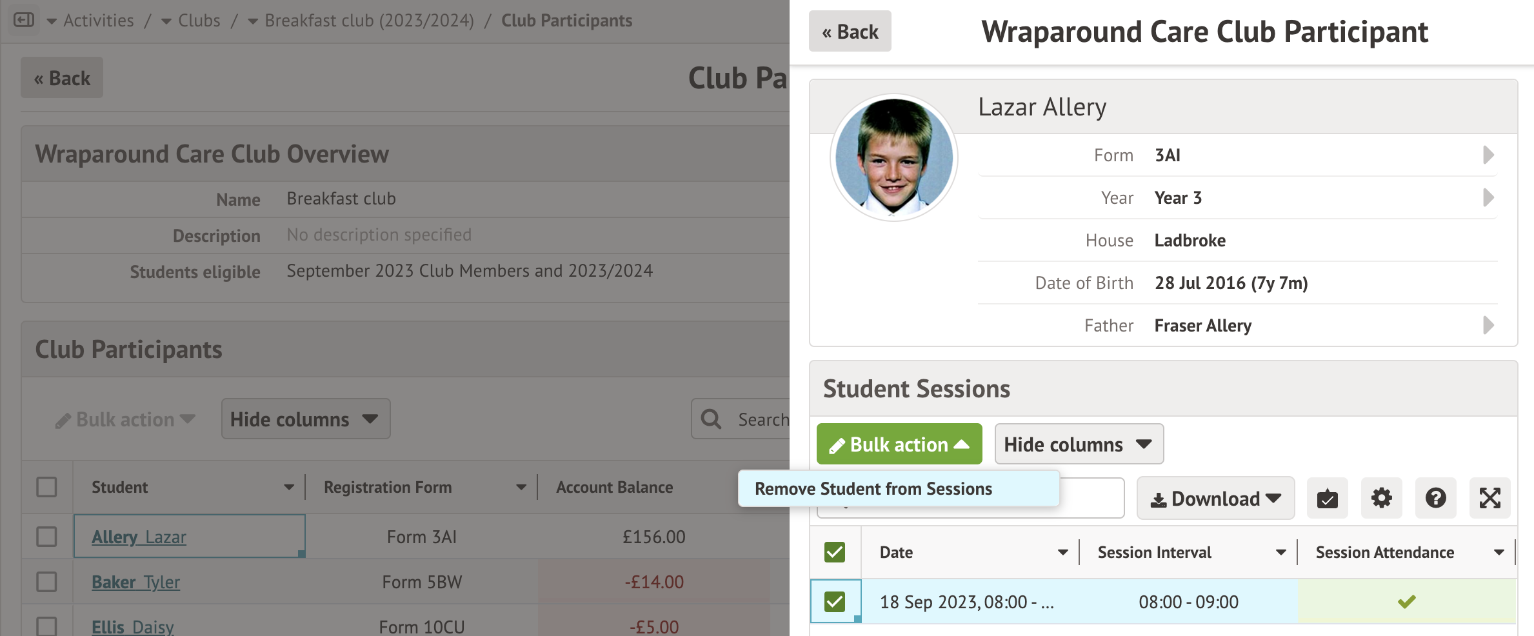The width and height of the screenshot is (1534, 636).
Task: Open Form 3AI arrow icon
Action: pos(1488,155)
